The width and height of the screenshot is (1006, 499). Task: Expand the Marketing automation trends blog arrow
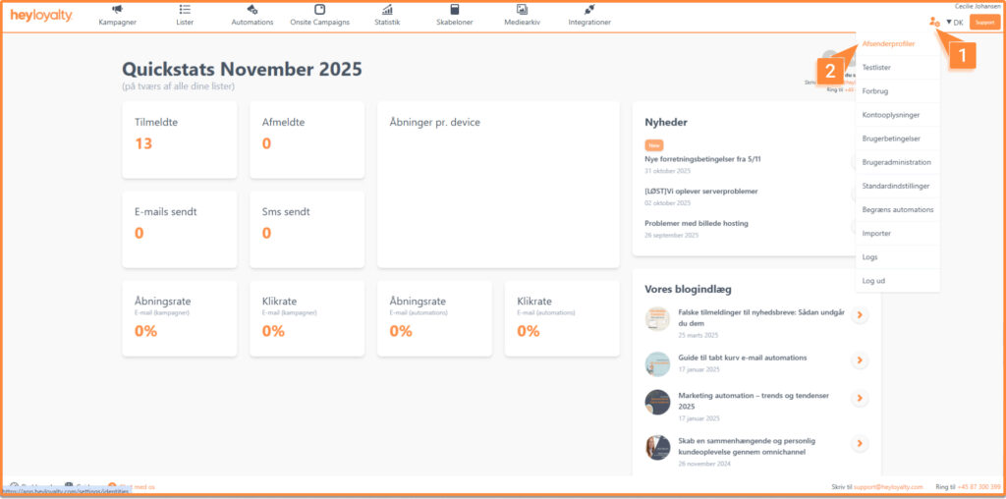point(859,398)
